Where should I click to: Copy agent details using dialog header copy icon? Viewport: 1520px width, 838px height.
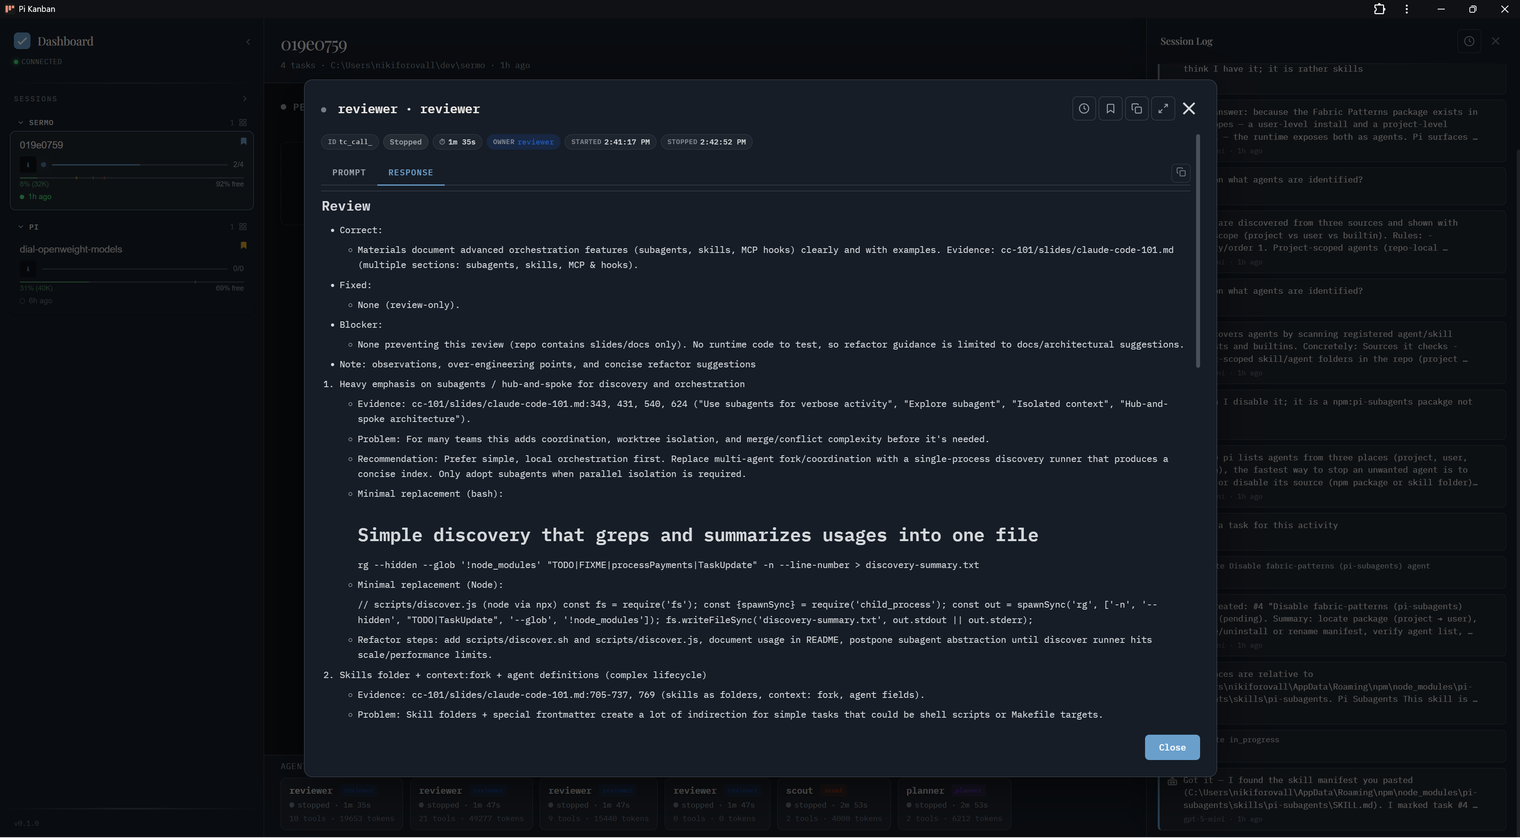1136,108
